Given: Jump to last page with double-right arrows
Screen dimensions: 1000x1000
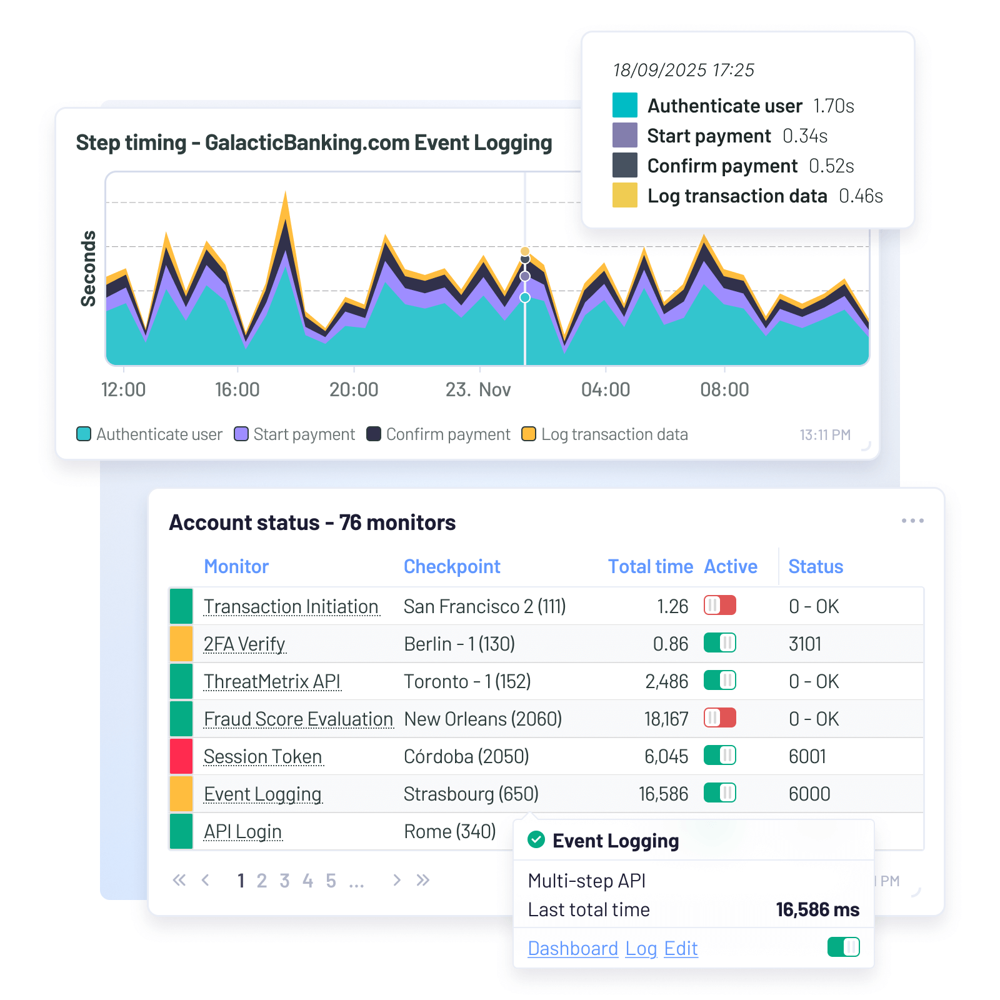Looking at the screenshot, I should pos(423,881).
